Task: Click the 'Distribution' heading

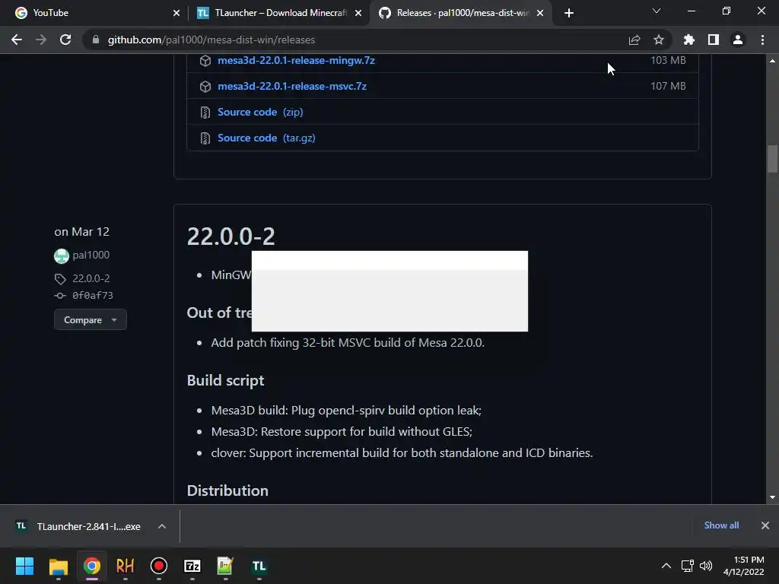Action: (227, 490)
